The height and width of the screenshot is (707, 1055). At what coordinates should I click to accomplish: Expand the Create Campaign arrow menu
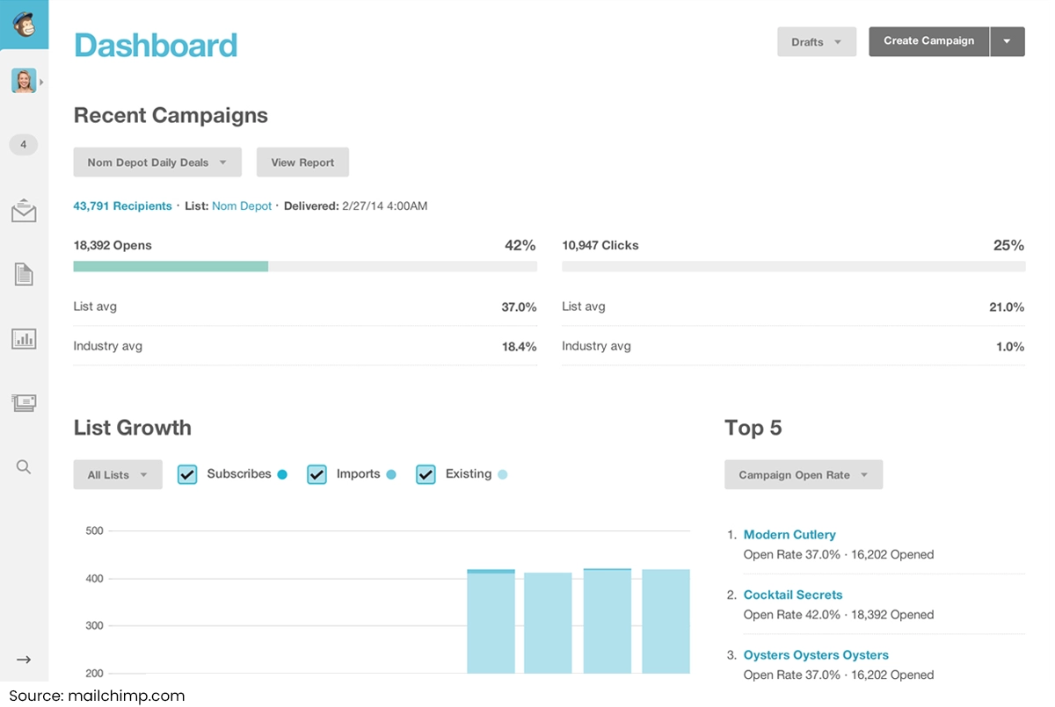tap(1008, 41)
